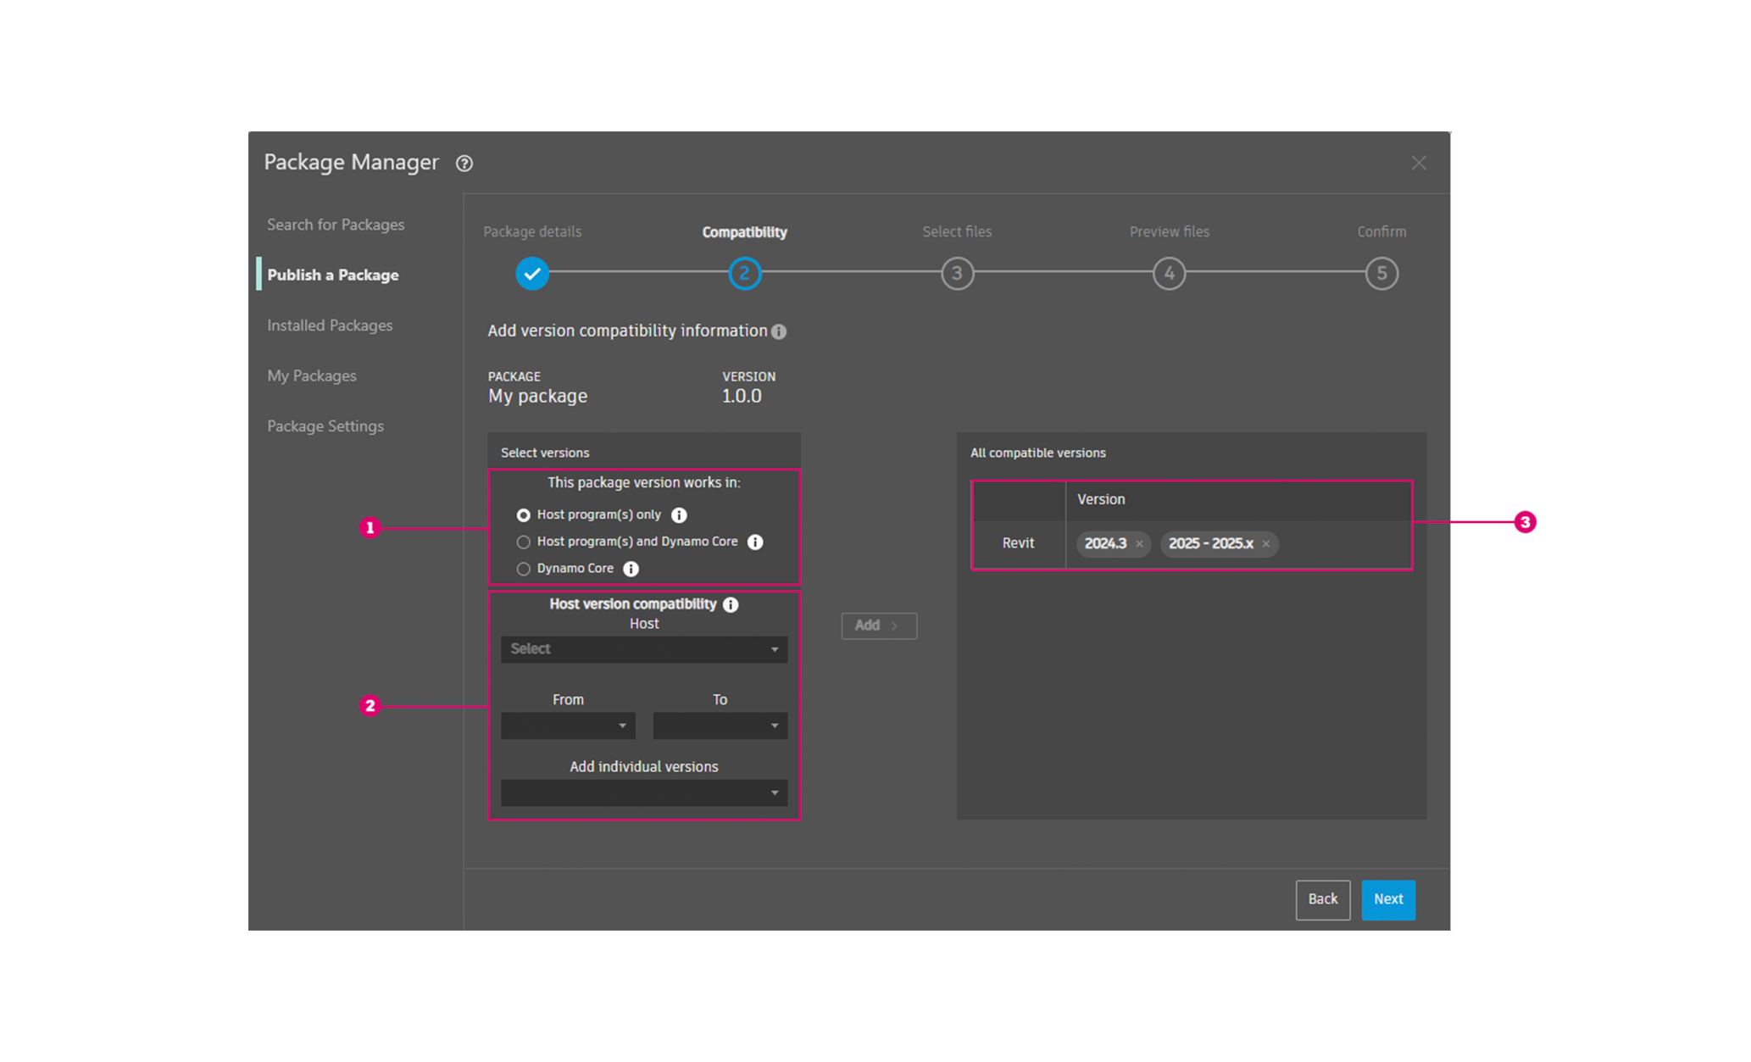
Task: Click the Next button
Action: click(1387, 899)
